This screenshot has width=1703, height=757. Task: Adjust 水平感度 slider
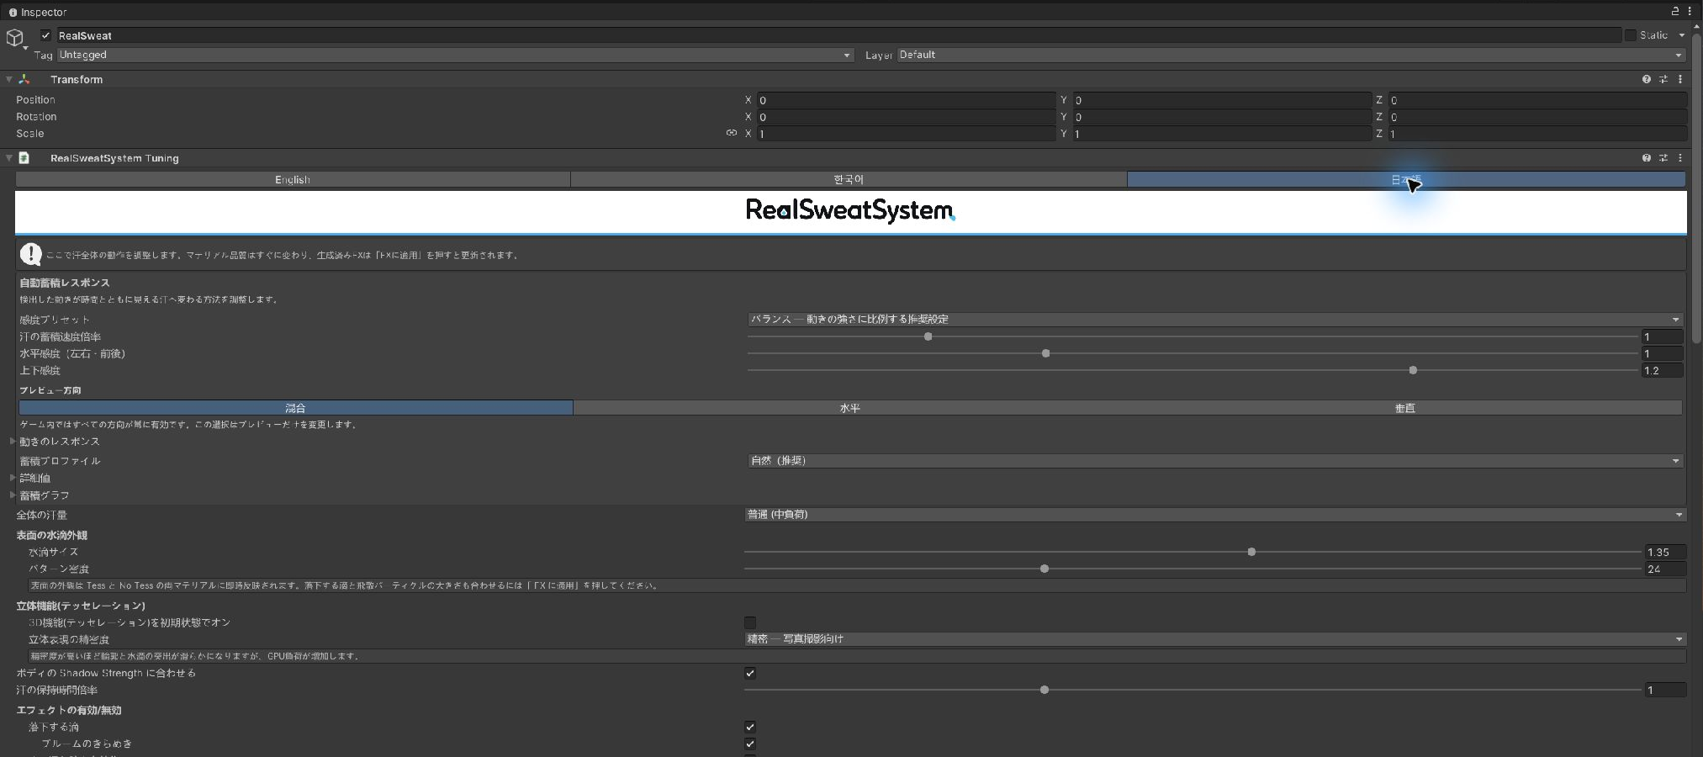coord(1193,353)
